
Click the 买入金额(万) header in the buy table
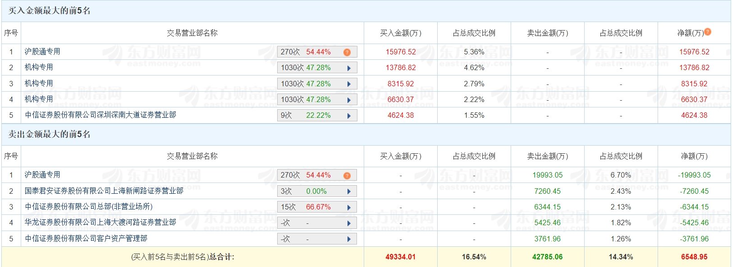click(x=401, y=33)
